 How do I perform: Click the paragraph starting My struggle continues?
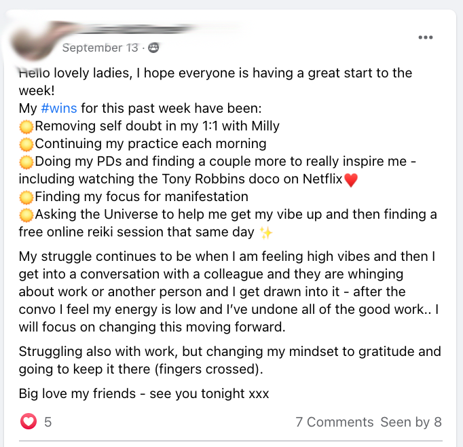coord(229,291)
